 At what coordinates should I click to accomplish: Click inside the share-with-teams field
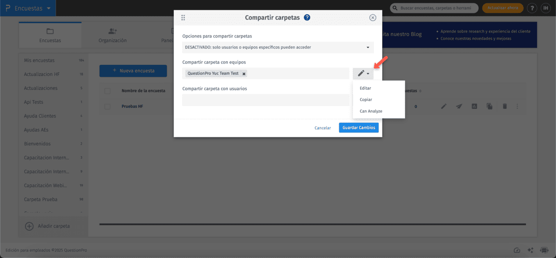pyautogui.click(x=266, y=74)
